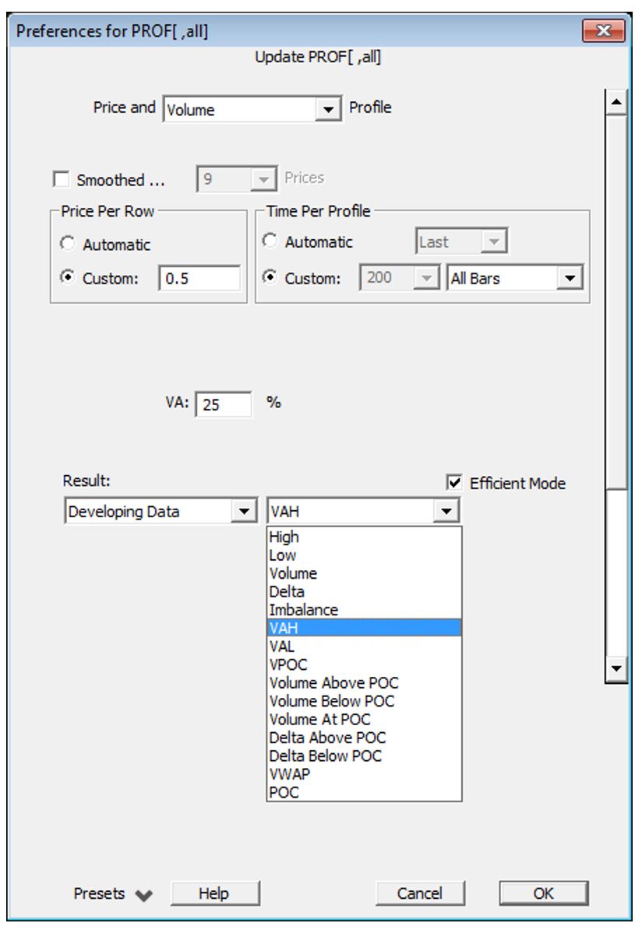Screen dimensions: 642x930
Task: Choose VPOC from the dropdown list
Action: tap(288, 664)
